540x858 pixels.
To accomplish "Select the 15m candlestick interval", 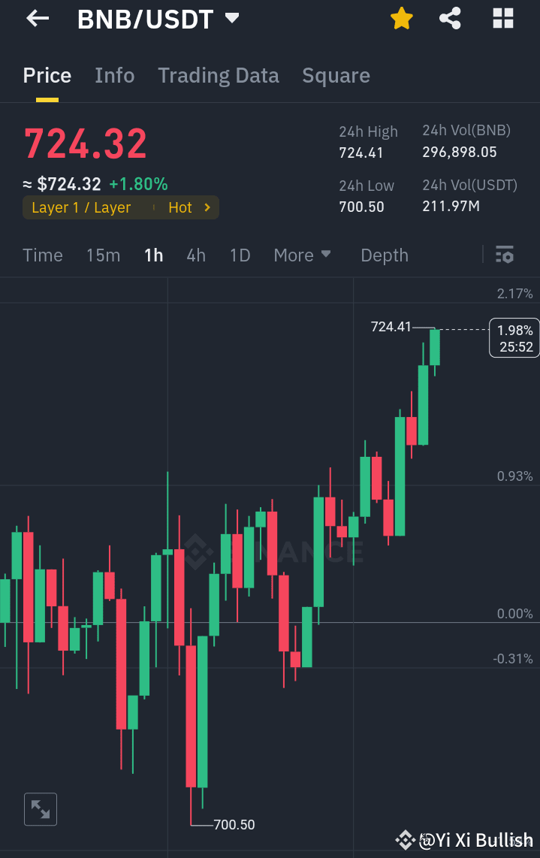I will [x=103, y=255].
